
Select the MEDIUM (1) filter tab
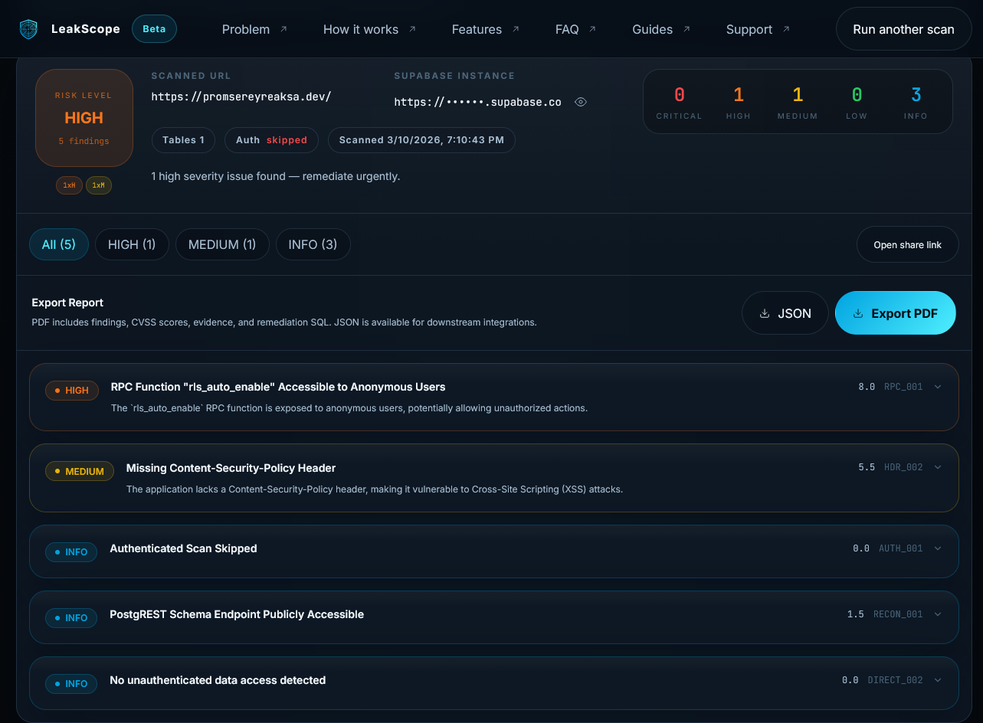pyautogui.click(x=222, y=244)
